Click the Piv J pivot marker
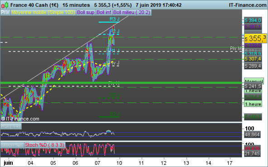The height and width of the screenshot is (167, 268). pos(115,63)
